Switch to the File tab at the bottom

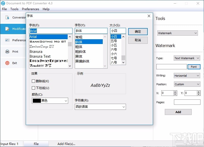[x=36, y=144]
